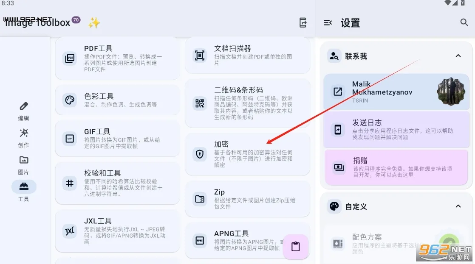This screenshot has height=264, width=475.
Task: Tap the share-screen icon in top bar
Action: (303, 23)
